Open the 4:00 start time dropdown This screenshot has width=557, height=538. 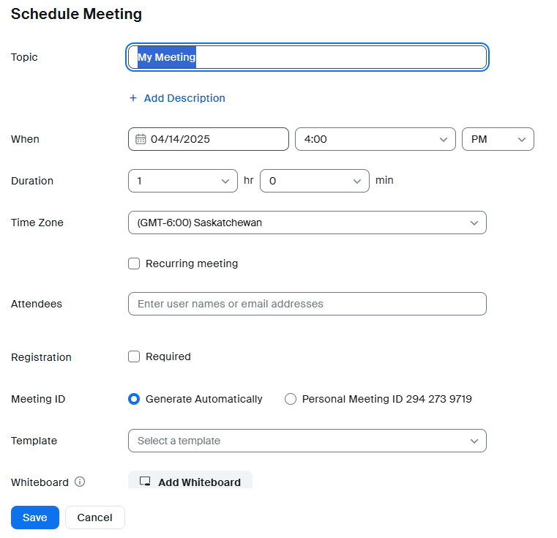coord(375,139)
